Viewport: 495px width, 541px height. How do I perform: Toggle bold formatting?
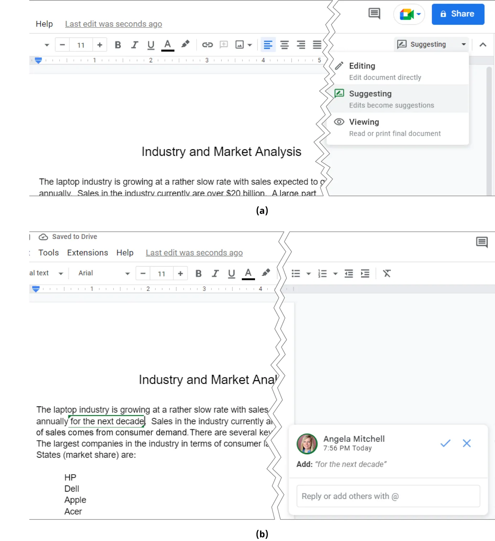(117, 44)
